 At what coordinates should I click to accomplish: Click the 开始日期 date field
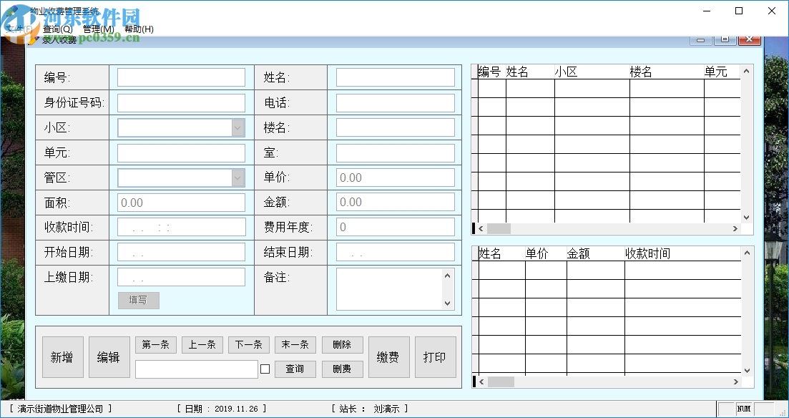click(181, 253)
